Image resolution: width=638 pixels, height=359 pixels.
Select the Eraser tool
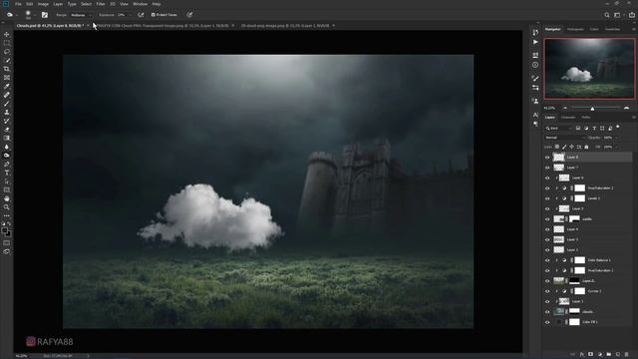pos(7,130)
